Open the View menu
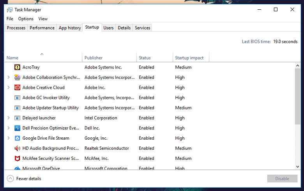 [43, 19]
